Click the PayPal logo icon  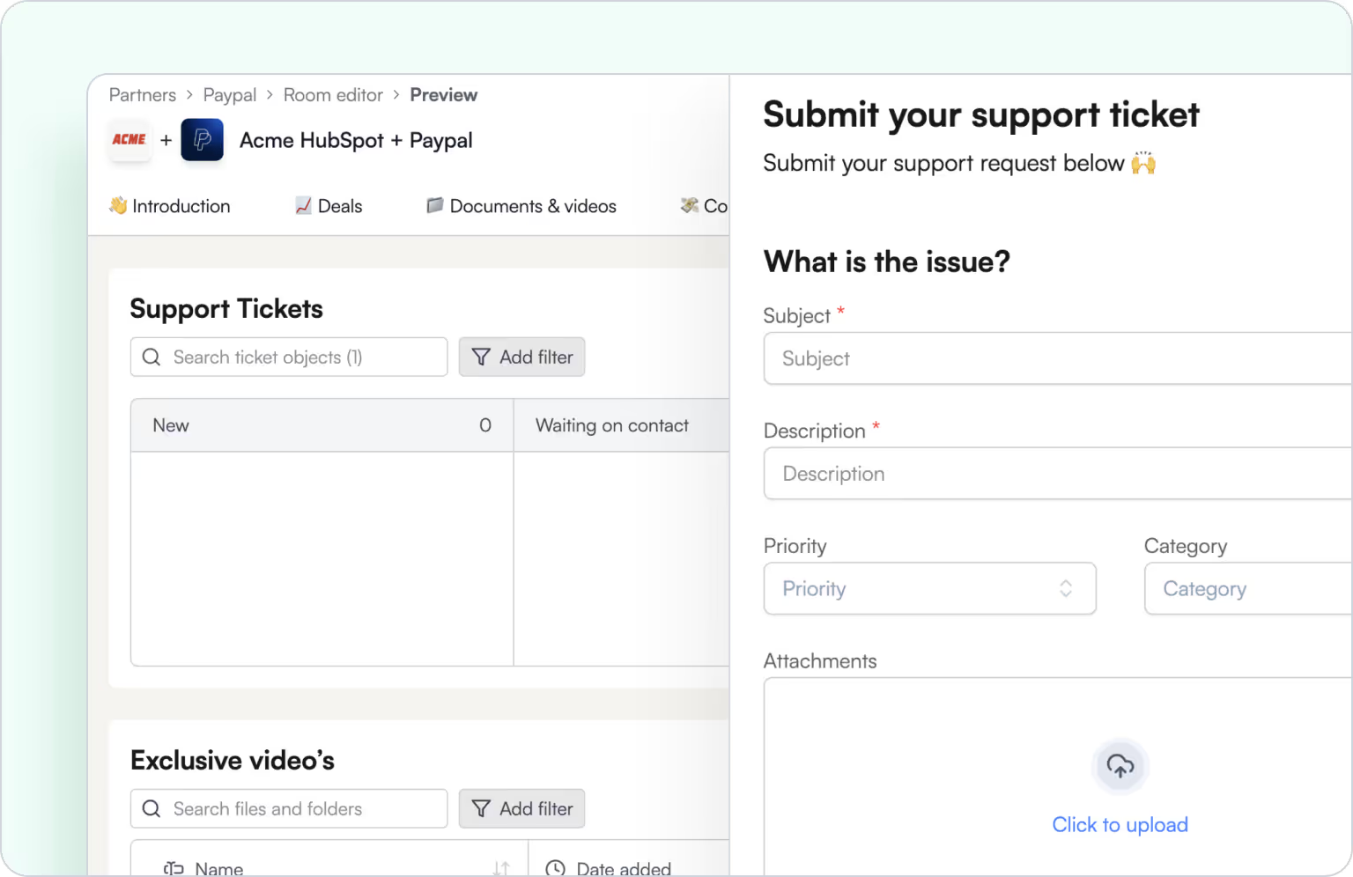pyautogui.click(x=202, y=140)
